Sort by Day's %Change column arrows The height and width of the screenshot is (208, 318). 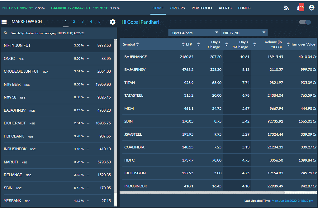226,44
